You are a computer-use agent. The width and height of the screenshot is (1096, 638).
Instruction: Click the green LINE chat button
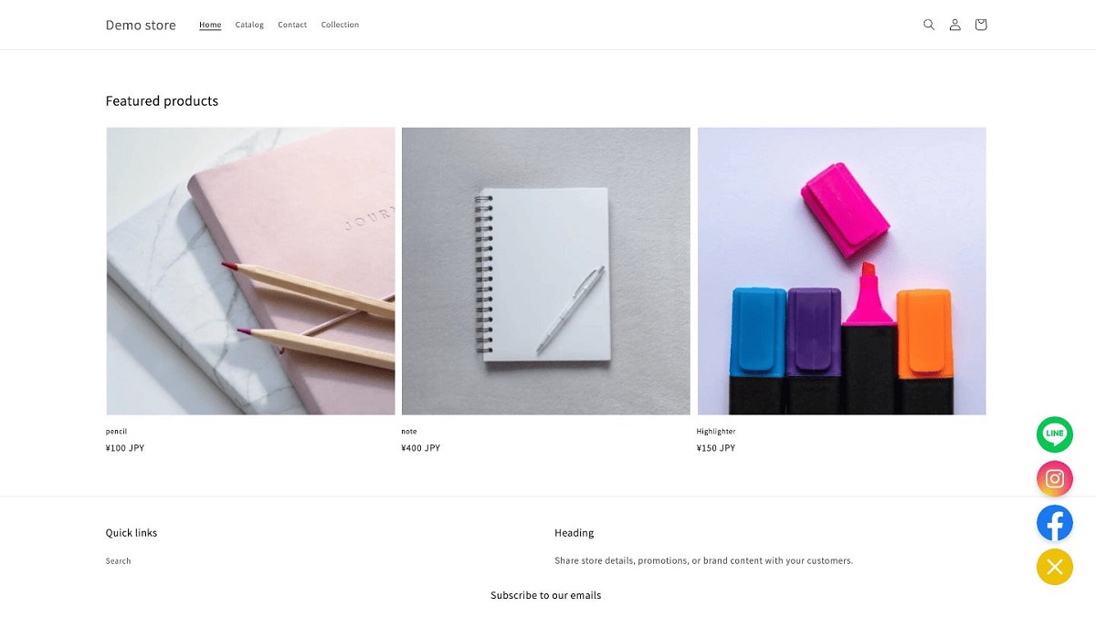click(1055, 434)
